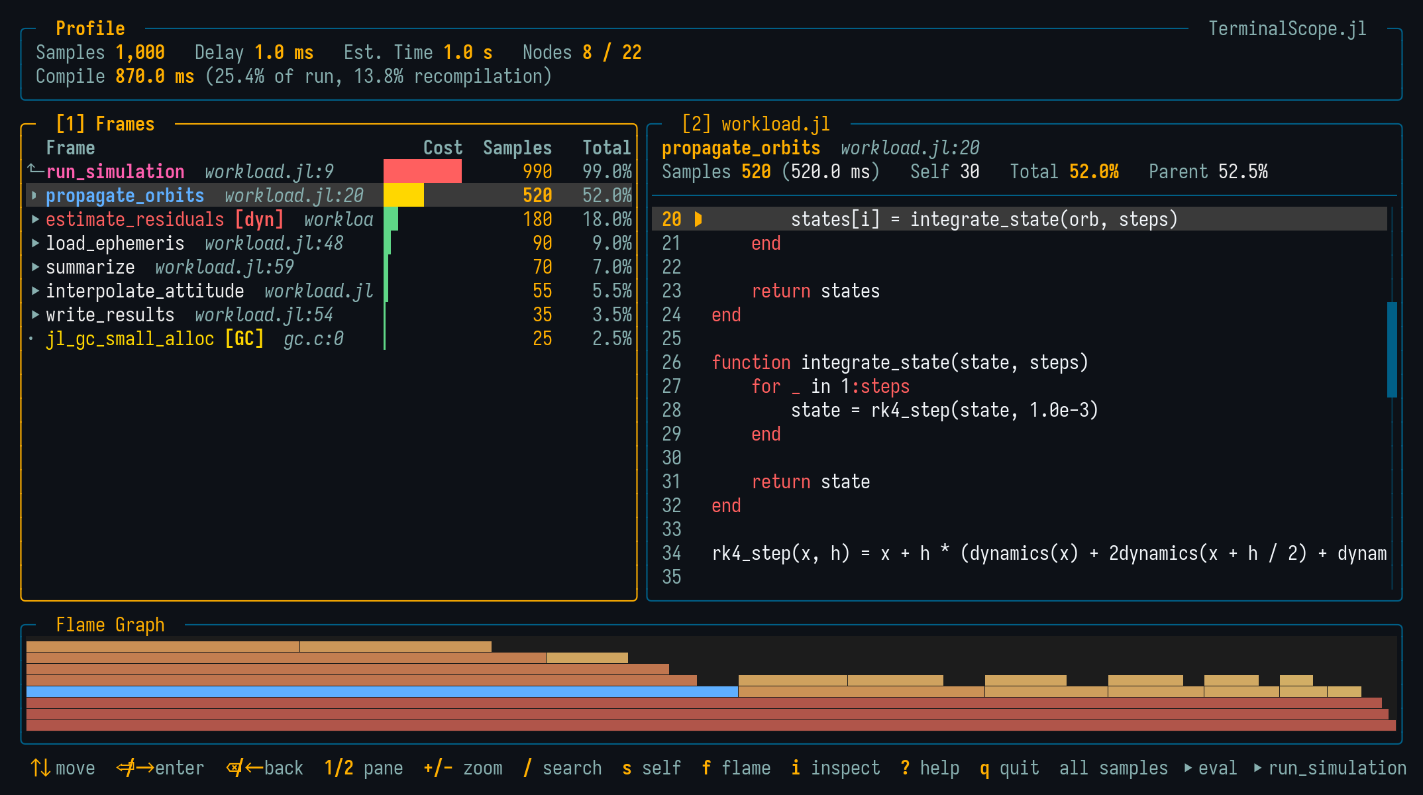Click the Frame column header
Viewport: 1423px width, 795px height.
point(70,148)
